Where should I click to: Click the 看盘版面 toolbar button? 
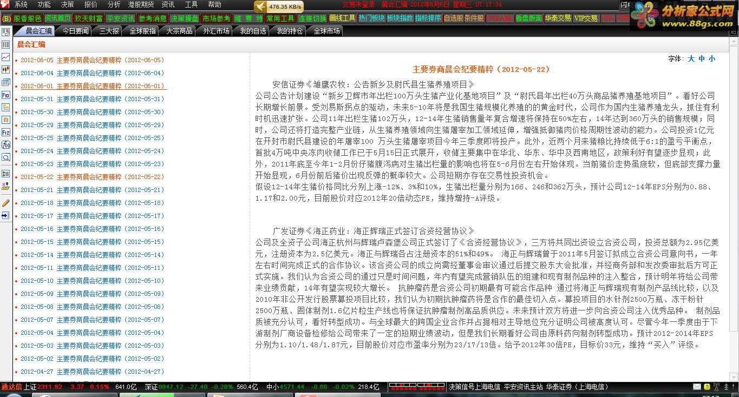click(x=528, y=18)
